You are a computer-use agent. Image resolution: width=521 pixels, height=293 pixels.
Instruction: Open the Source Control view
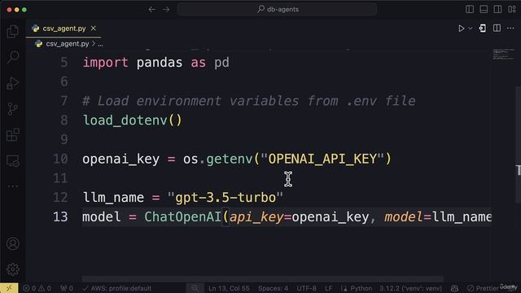(x=13, y=109)
